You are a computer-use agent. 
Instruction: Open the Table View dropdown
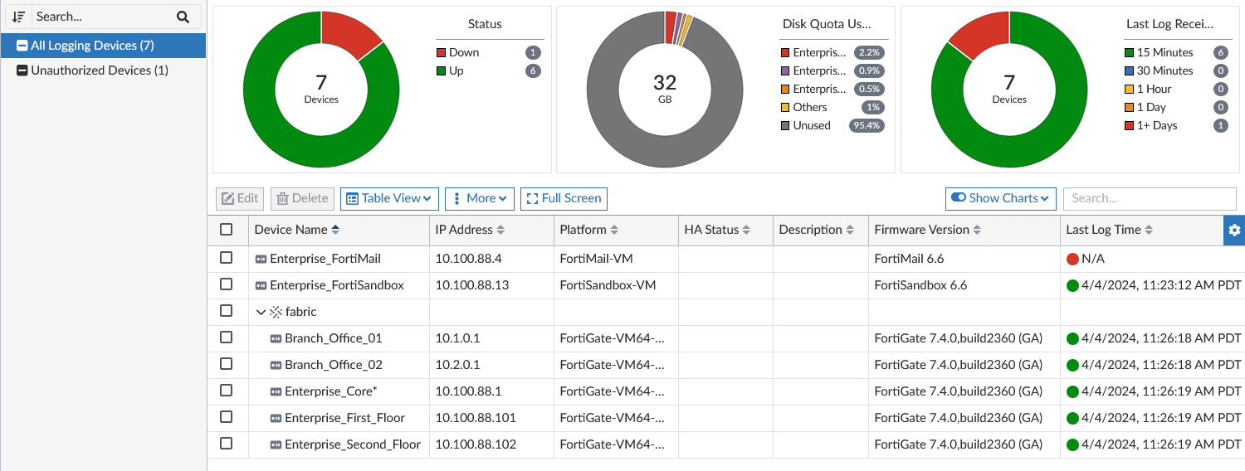coord(389,198)
